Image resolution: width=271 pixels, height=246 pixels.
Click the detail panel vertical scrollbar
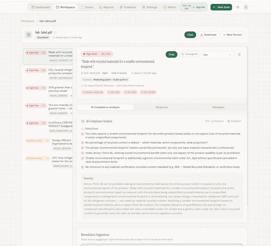point(248,126)
